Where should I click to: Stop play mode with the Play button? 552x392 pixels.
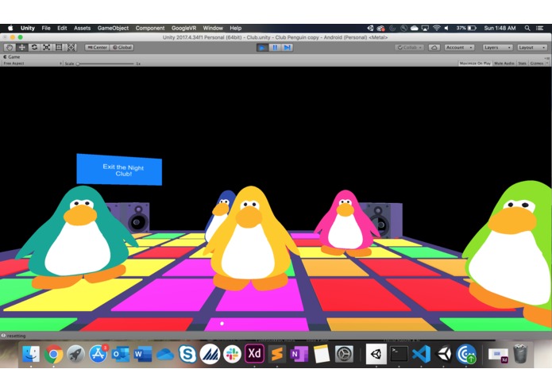click(262, 48)
